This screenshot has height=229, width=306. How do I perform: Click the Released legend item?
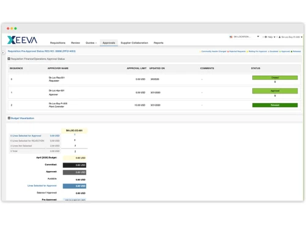point(296,51)
